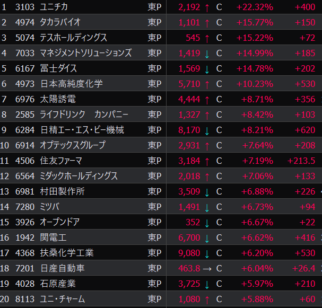
Task: Click the down arrow in 関電工 row
Action: 206,238
